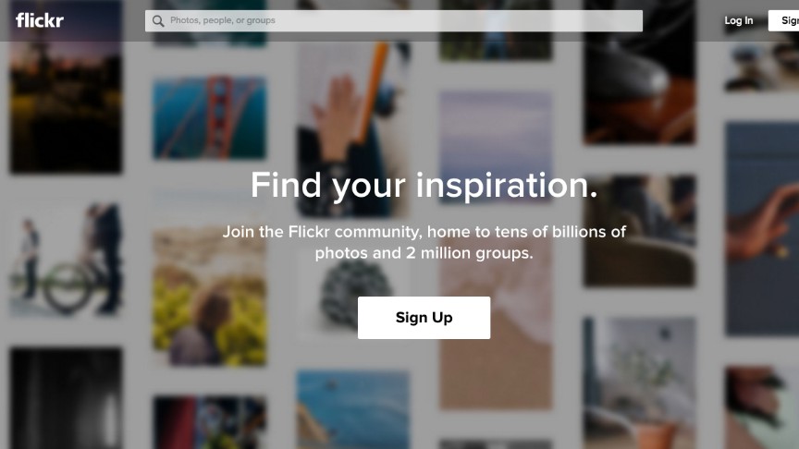Click the large white Sign Up button
799x449 pixels.
tap(424, 318)
